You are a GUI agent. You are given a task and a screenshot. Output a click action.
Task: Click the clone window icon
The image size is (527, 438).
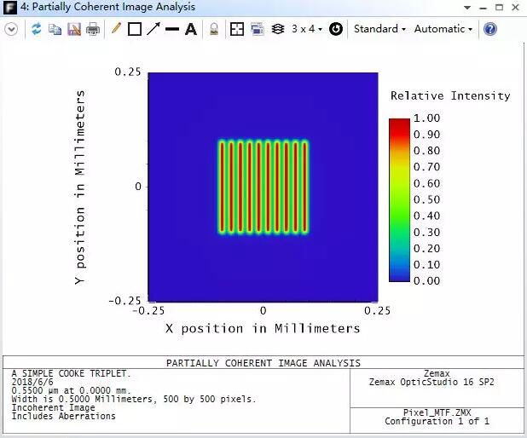[x=257, y=29]
